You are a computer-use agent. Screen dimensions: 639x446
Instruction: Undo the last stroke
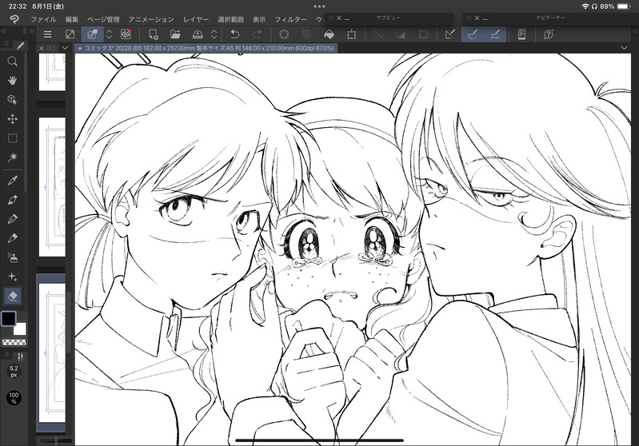coord(235,34)
